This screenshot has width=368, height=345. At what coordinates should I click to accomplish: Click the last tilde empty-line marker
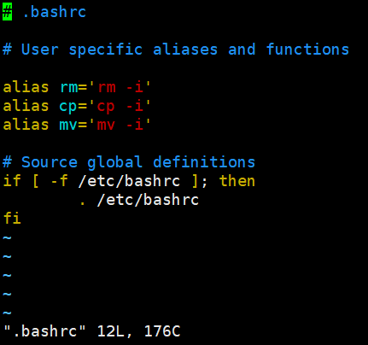coord(7,313)
